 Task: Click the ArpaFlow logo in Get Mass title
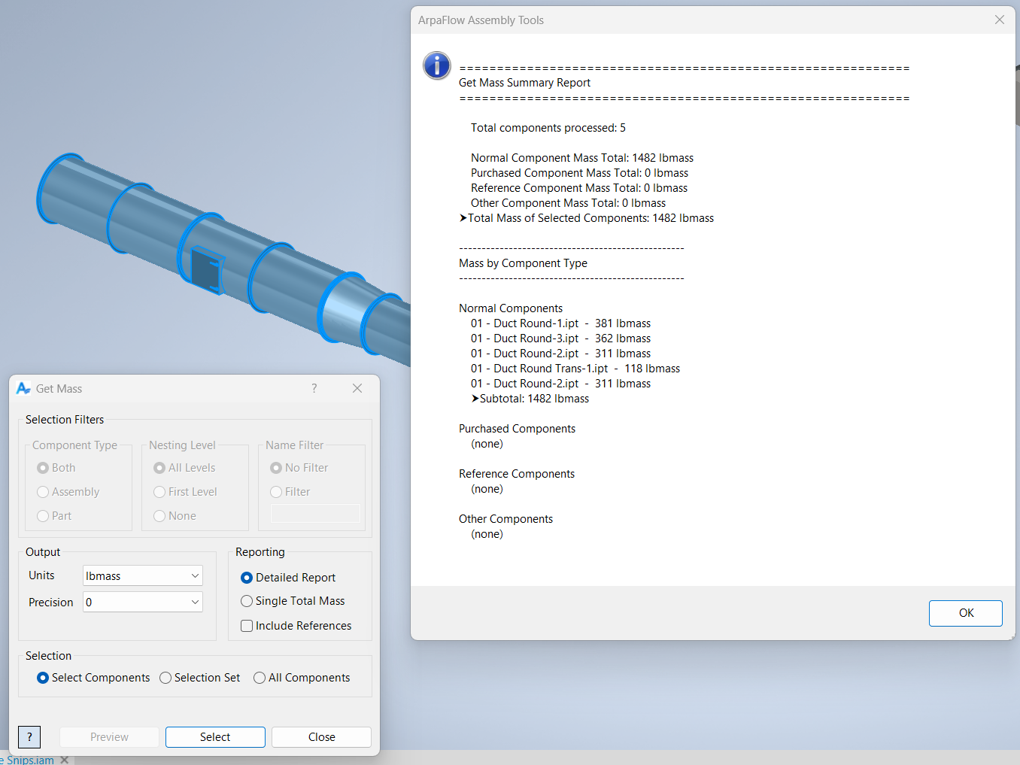click(23, 388)
